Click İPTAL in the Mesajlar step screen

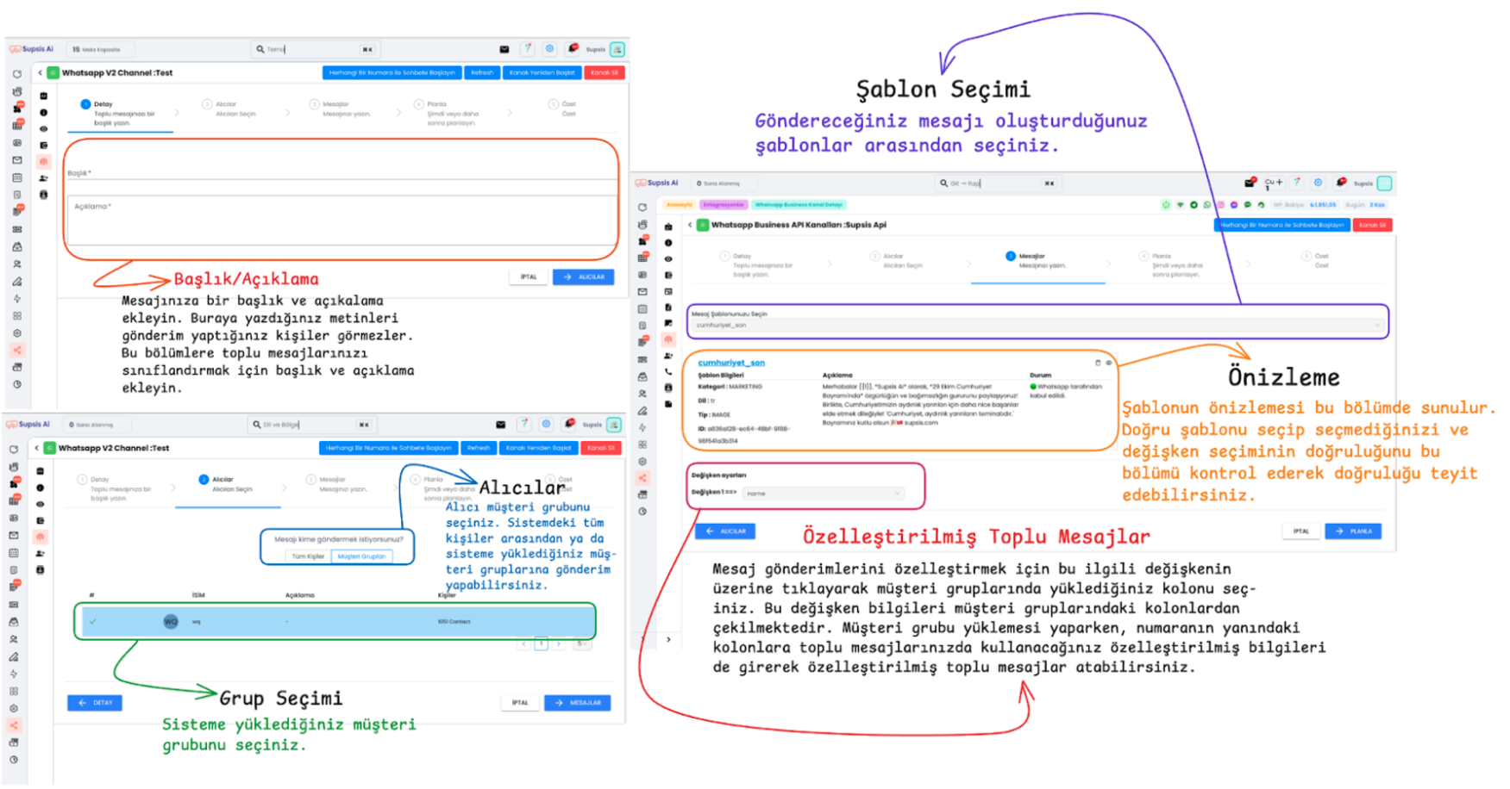tap(1301, 531)
